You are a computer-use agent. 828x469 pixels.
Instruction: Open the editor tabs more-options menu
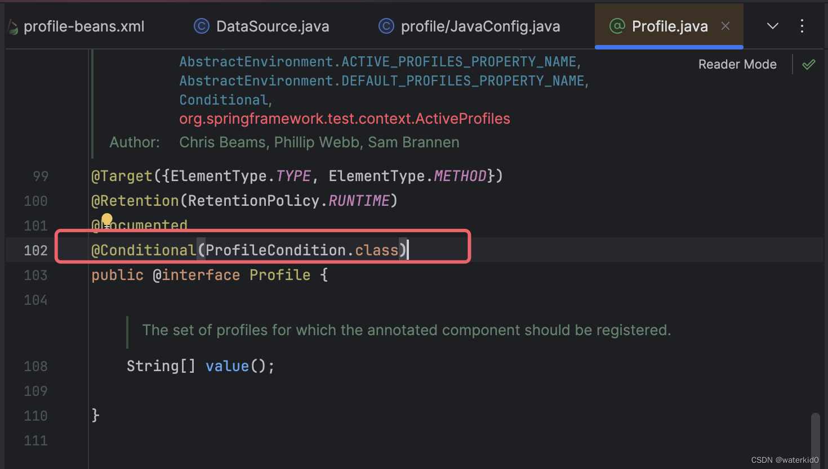point(802,26)
